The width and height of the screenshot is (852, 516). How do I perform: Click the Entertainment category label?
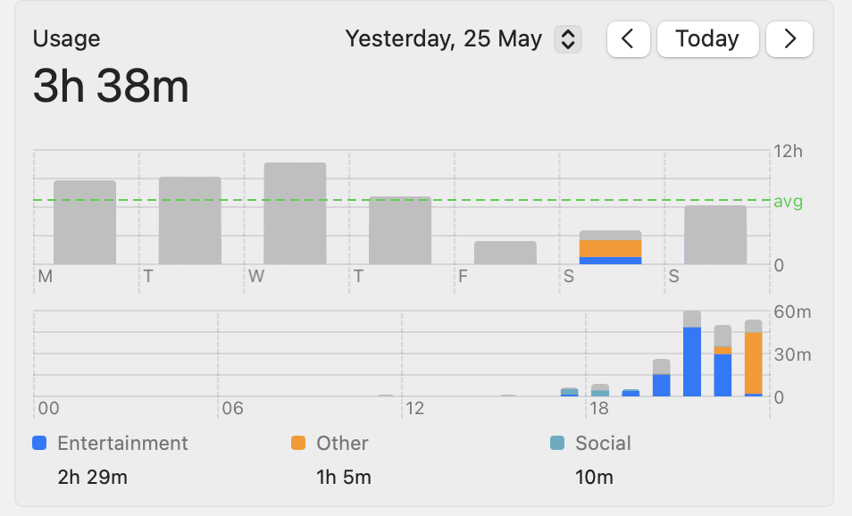click(122, 443)
